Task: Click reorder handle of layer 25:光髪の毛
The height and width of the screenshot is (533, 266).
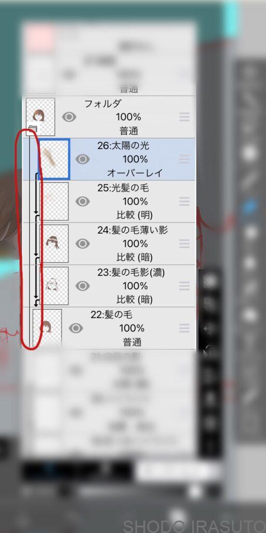Action: click(184, 201)
